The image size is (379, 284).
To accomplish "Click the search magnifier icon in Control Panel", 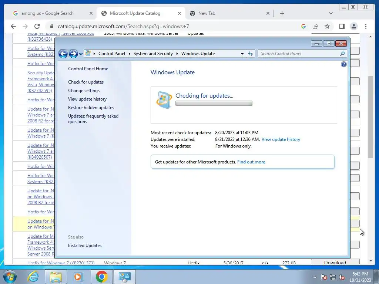I will (x=342, y=54).
